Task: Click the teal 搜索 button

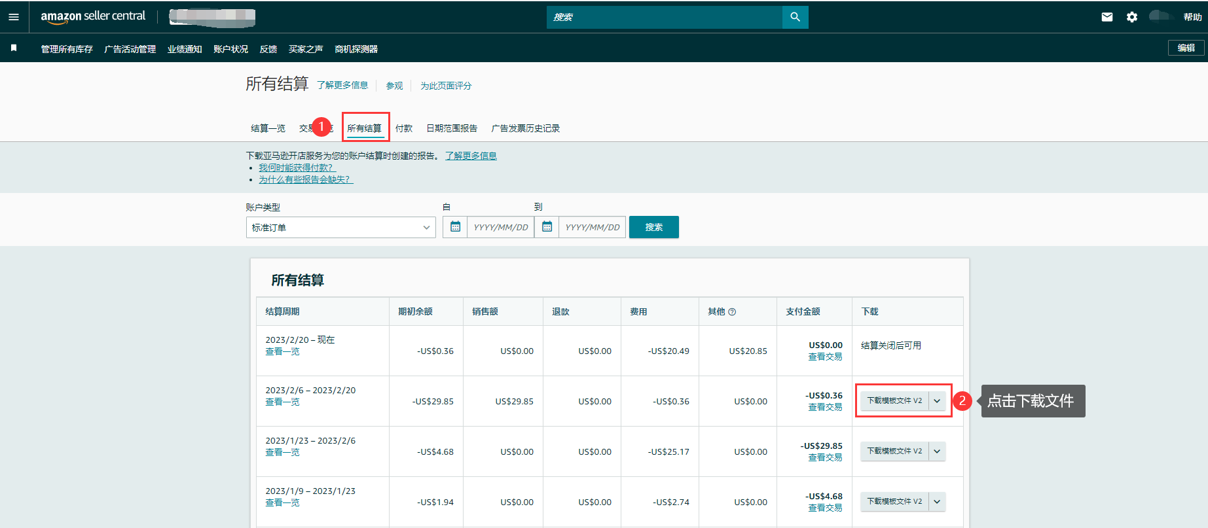Action: (x=653, y=227)
